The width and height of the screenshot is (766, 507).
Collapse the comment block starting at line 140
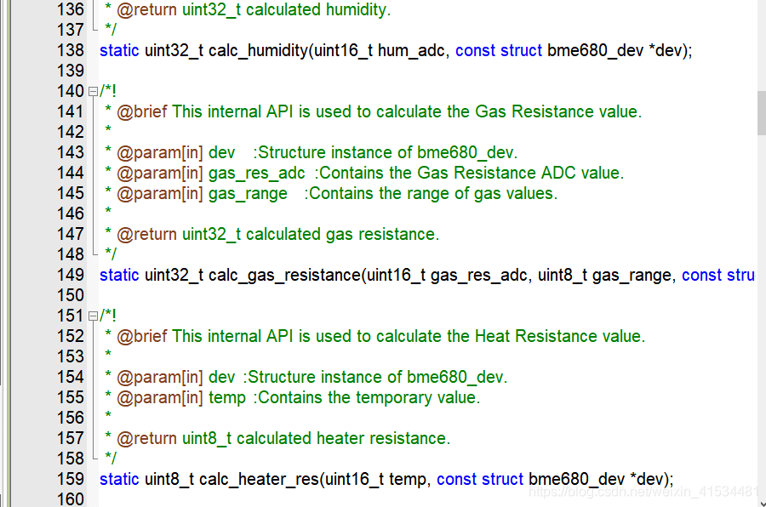coord(92,90)
